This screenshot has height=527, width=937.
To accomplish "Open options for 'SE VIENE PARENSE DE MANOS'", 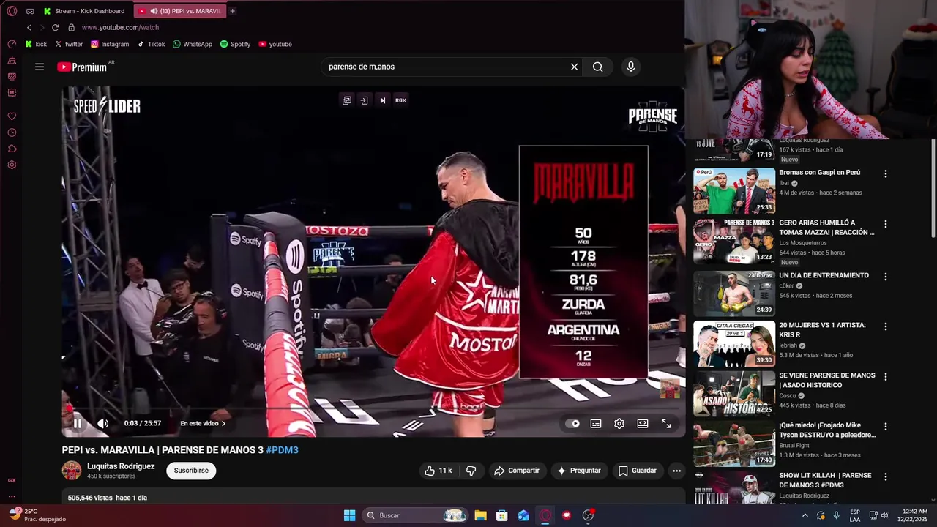I will point(886,376).
